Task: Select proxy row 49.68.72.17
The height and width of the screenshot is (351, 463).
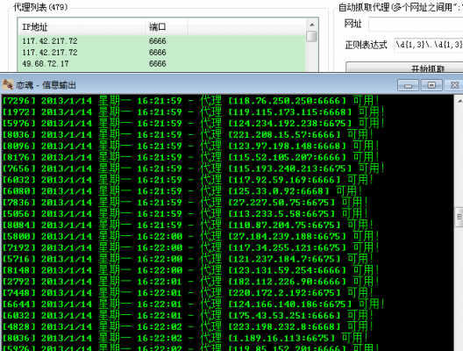Action: pos(162,63)
